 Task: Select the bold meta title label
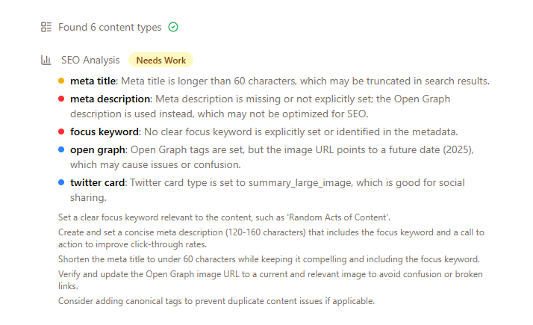pos(93,81)
